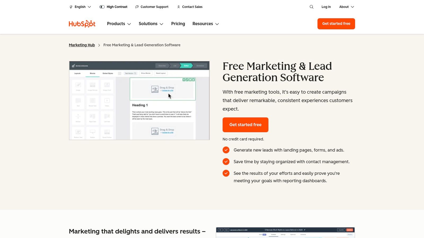Click hero 'Get started free' button below description
Screen dimensions: 424x238
(x=245, y=125)
